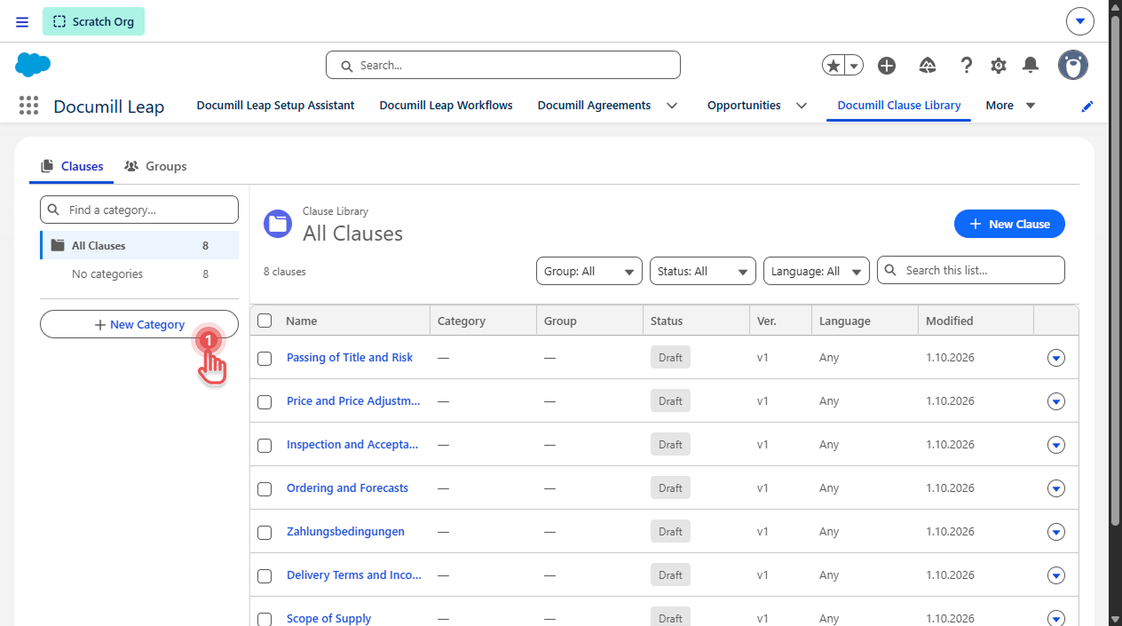Click the Find a category search field
Viewport: 1122px width, 626px height.
(139, 210)
